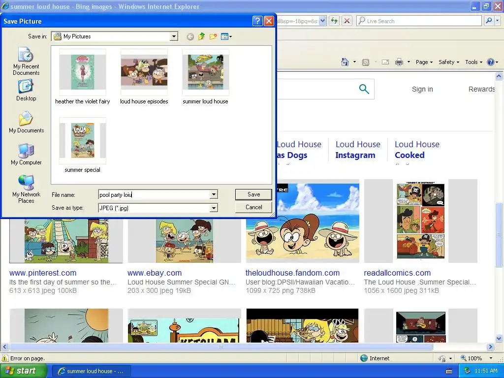Click the Live Search box

tap(419, 21)
